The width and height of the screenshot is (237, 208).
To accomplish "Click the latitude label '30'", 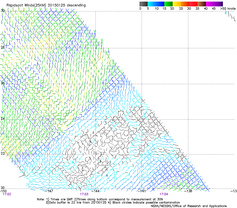I will [3, 11].
